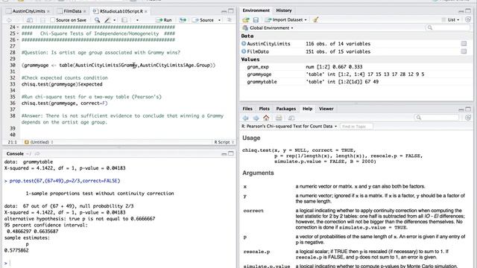This screenshot has width=477, height=268.
Task: Click the green Run arrow icon
Action: (x=159, y=20)
